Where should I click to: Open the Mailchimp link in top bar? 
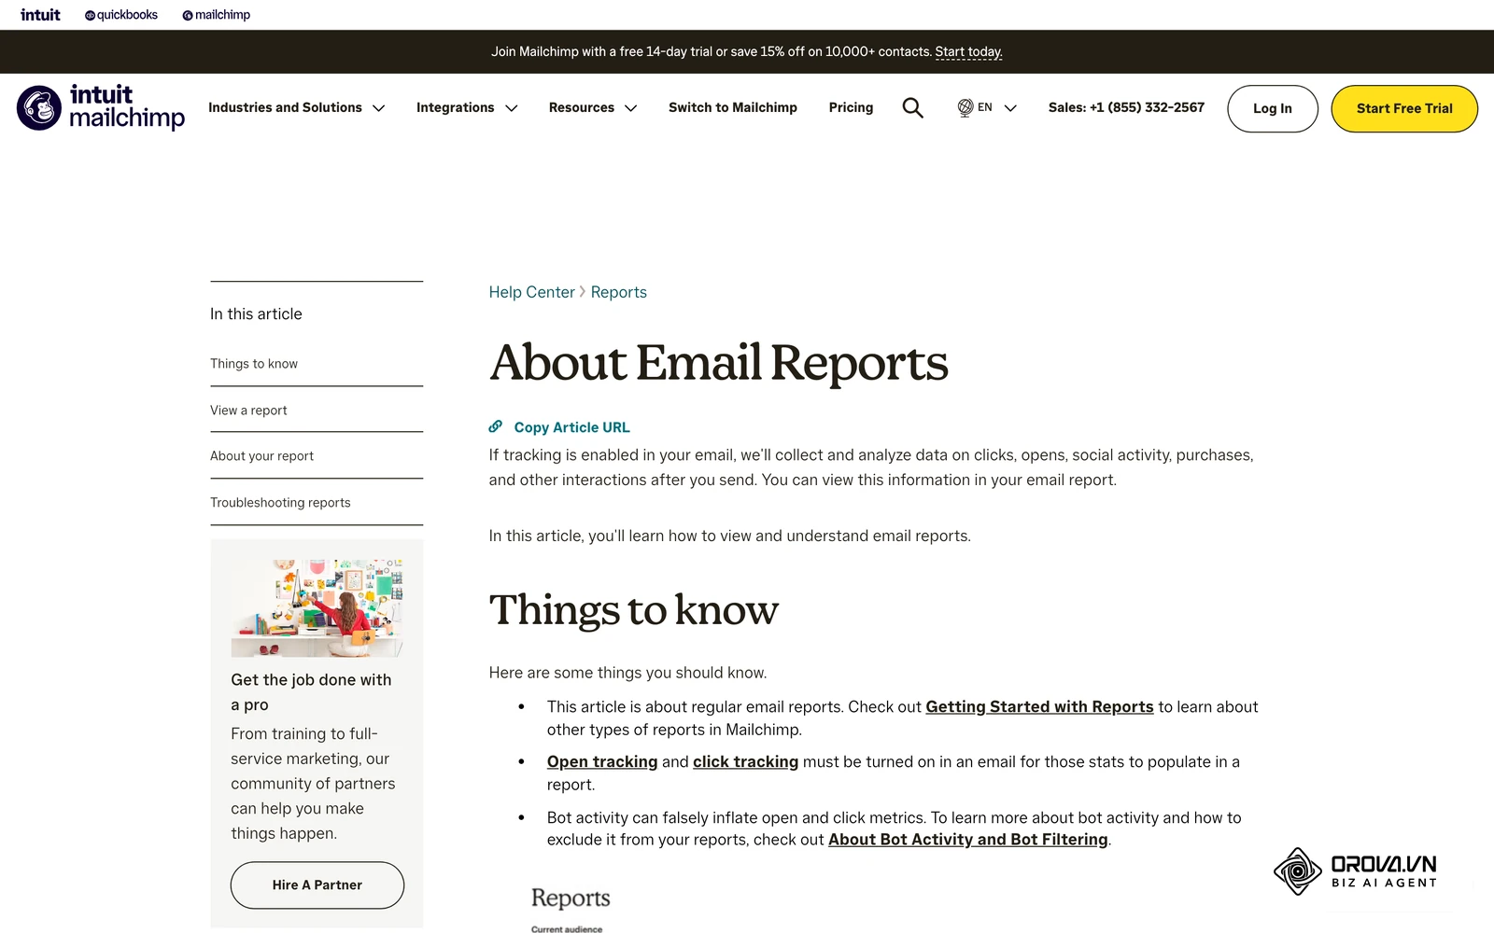[217, 15]
